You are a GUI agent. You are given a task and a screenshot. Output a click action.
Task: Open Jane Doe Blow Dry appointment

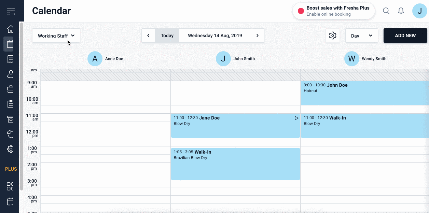tap(235, 126)
